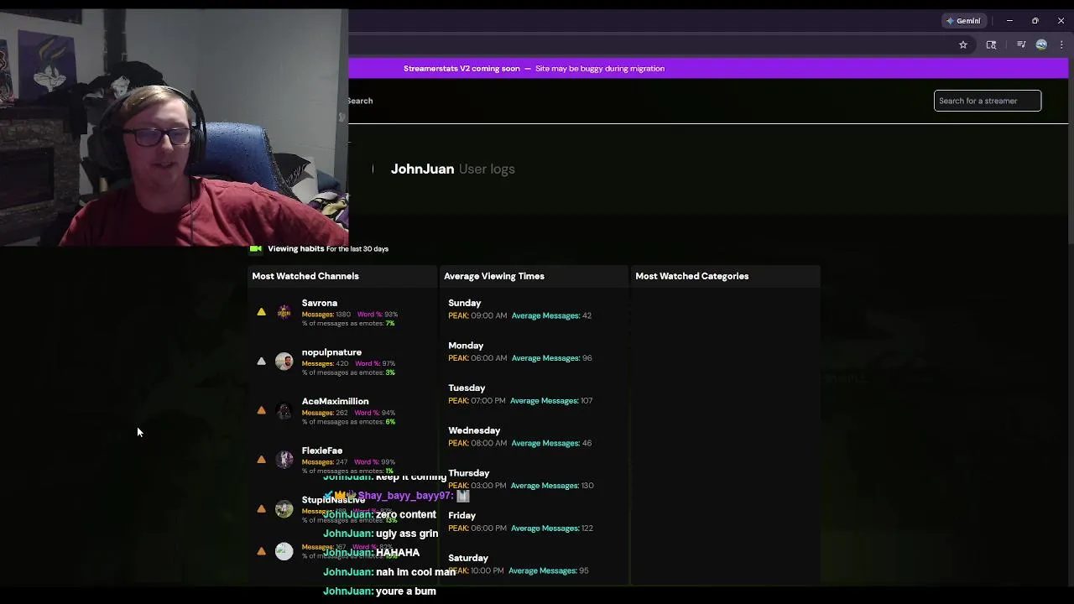Click the green camera icon by Viewing habits

point(256,248)
